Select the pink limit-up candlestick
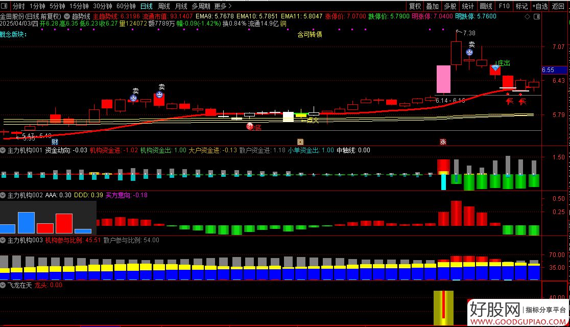 coord(443,79)
